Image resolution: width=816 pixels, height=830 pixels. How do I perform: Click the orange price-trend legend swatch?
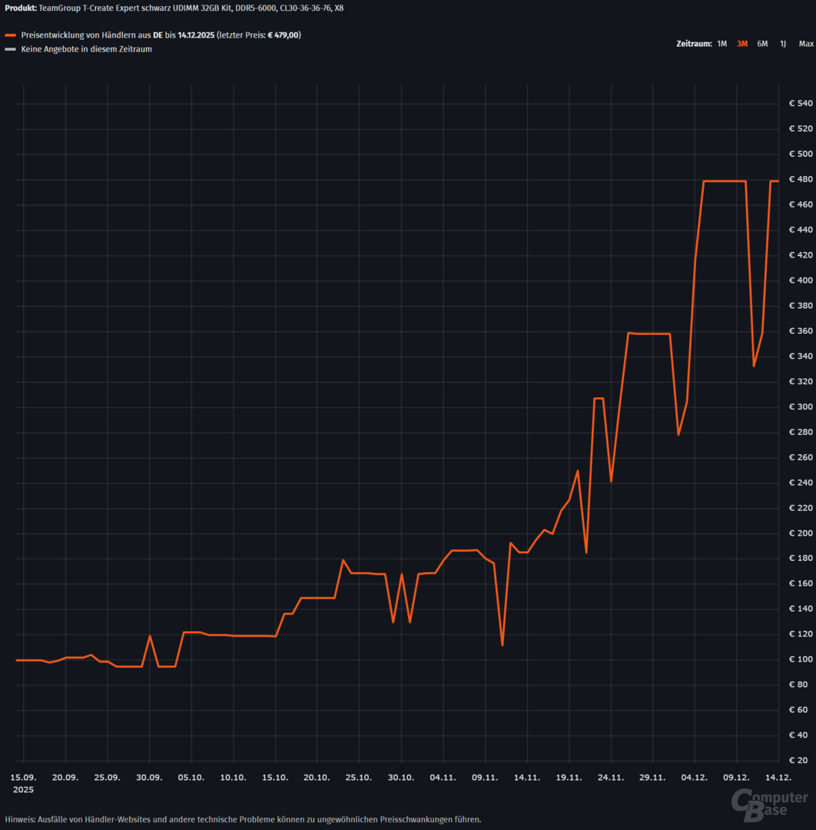tap(10, 35)
